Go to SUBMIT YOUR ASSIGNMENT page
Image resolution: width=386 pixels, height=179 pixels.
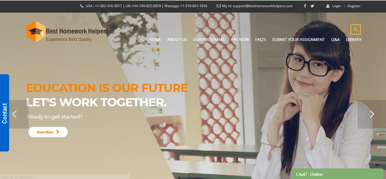click(x=298, y=40)
